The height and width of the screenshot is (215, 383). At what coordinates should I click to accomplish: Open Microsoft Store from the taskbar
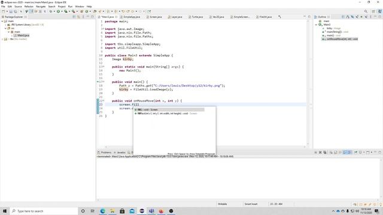coord(122,211)
